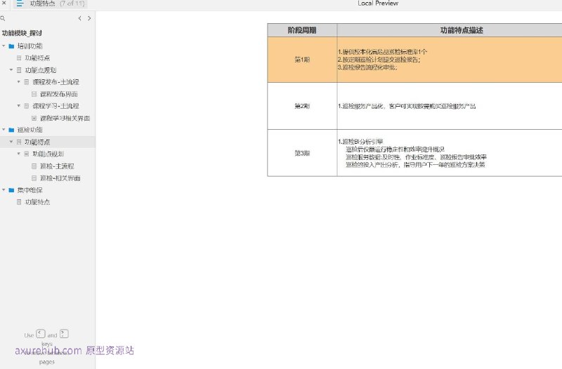Collapse the 培训功能 folder arrow

(4, 46)
